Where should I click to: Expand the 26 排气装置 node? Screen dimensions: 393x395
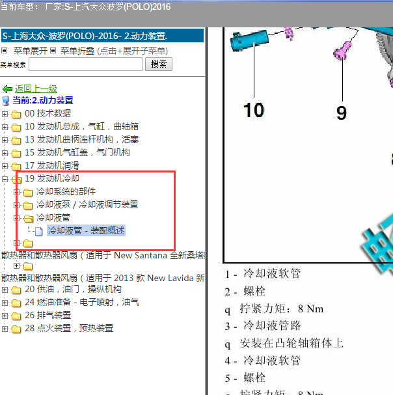point(5,316)
